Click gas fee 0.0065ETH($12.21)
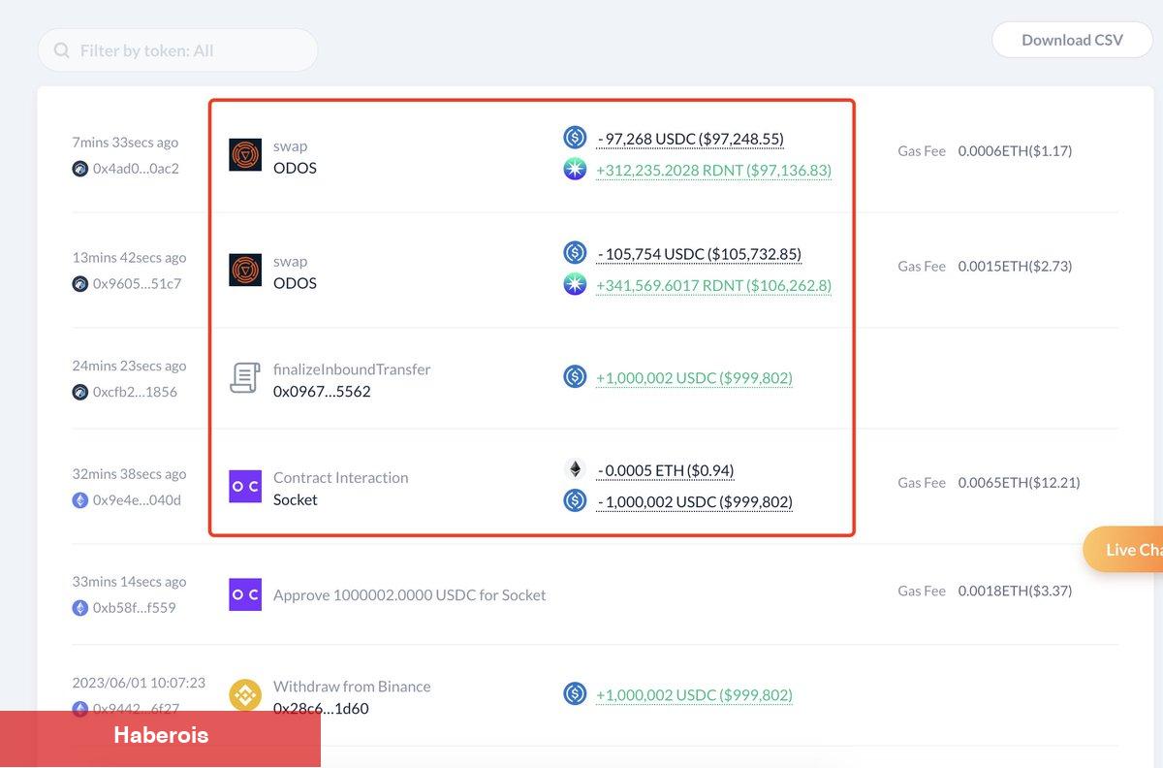This screenshot has height=768, width=1163. 1019,483
